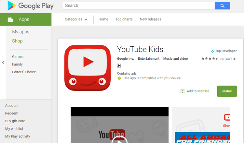
Task: Click the YouTube Kids title text
Action: click(140, 50)
